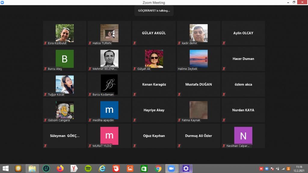
Task: Click Burcu Ateş's green B avatar
Action: tap(64, 59)
